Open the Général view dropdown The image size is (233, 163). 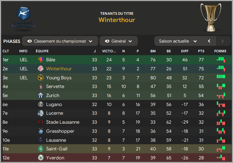pos(119,41)
